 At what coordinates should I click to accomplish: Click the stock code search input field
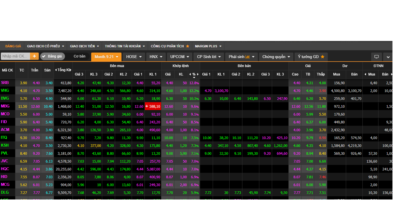coord(15,56)
